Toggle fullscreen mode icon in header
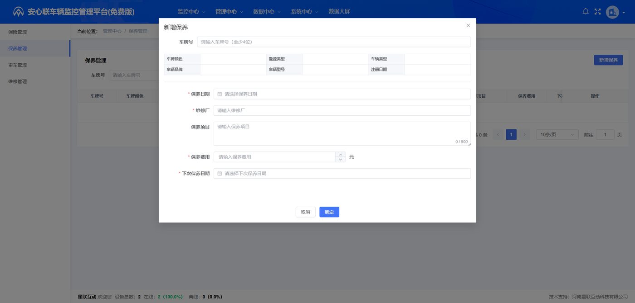The height and width of the screenshot is (303, 635). coord(597,11)
